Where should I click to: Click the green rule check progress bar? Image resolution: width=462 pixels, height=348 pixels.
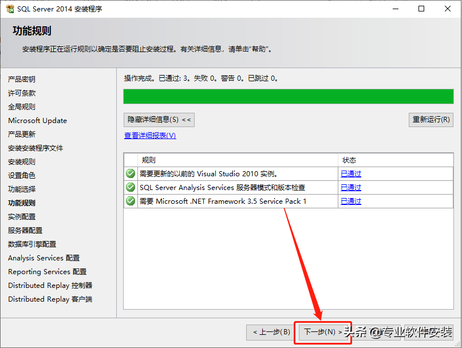289,96
